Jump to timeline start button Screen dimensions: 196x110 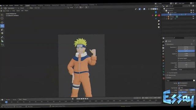click(77, 99)
